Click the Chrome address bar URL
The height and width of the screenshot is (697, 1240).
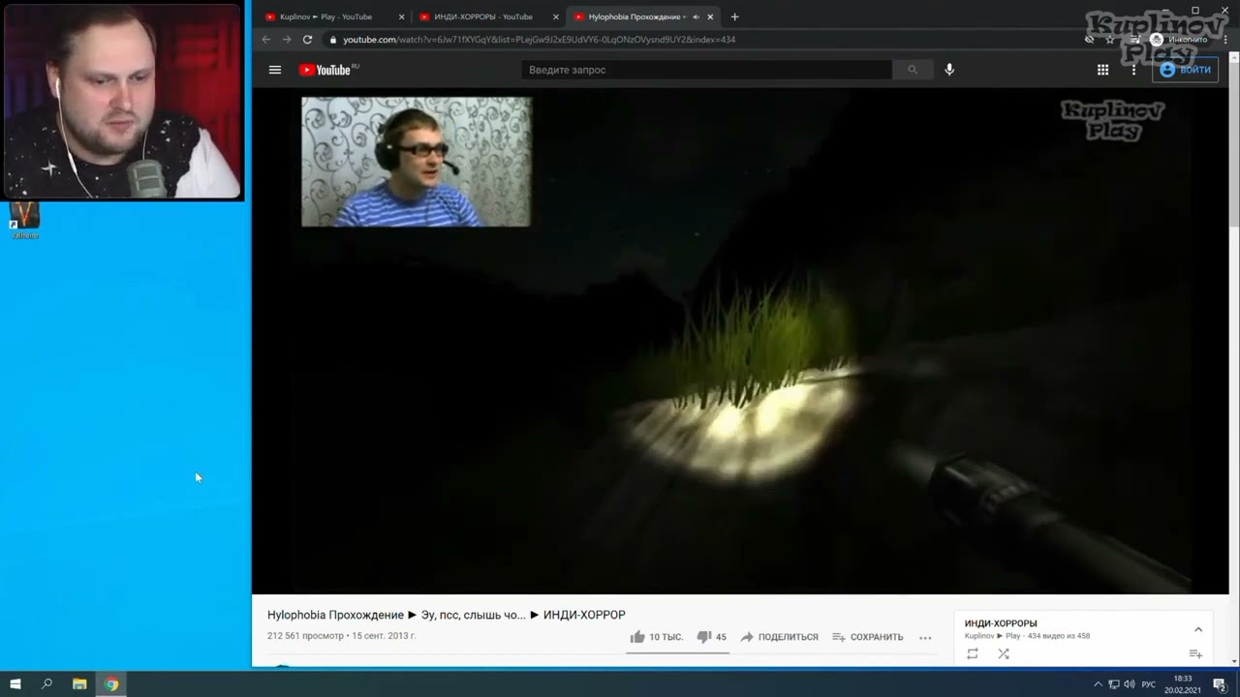coord(539,40)
